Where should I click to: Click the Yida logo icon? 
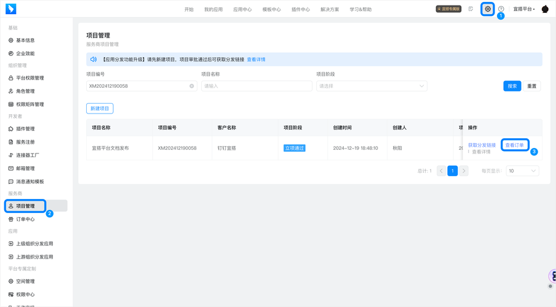[x=10, y=9]
